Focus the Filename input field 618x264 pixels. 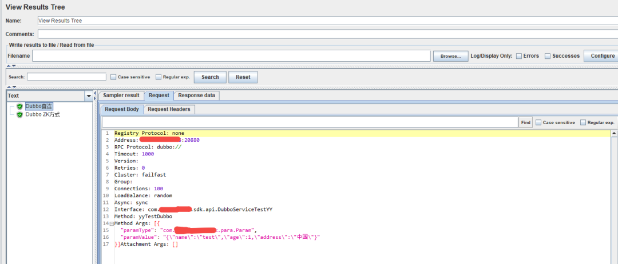click(231, 56)
